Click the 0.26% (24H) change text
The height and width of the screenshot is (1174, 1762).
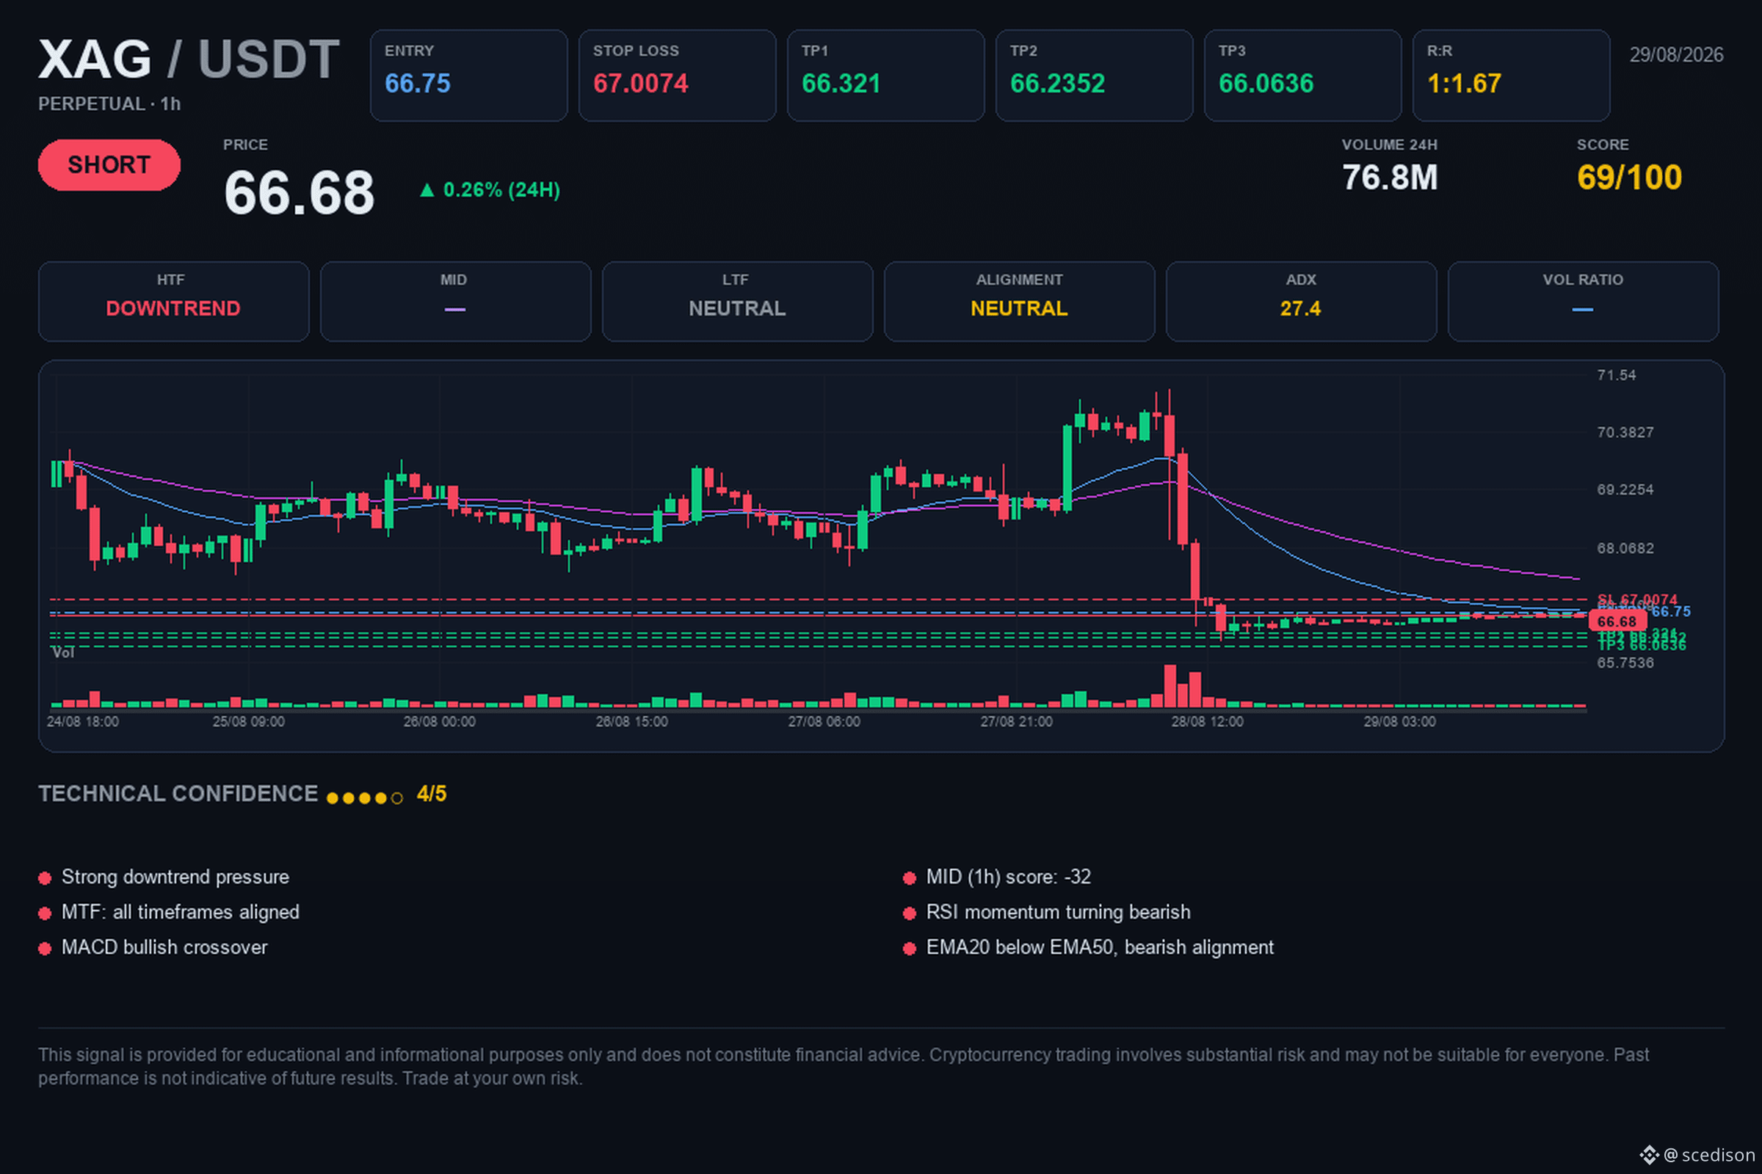click(x=501, y=190)
